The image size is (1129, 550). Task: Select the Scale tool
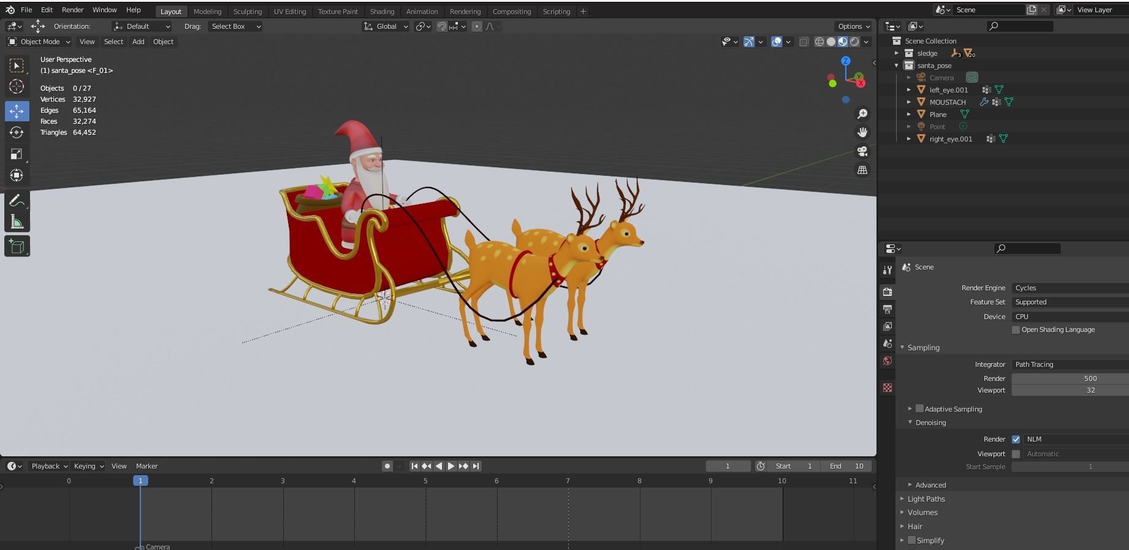[17, 154]
